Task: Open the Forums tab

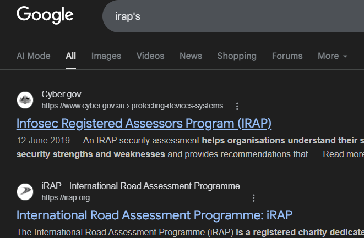Action: (287, 56)
